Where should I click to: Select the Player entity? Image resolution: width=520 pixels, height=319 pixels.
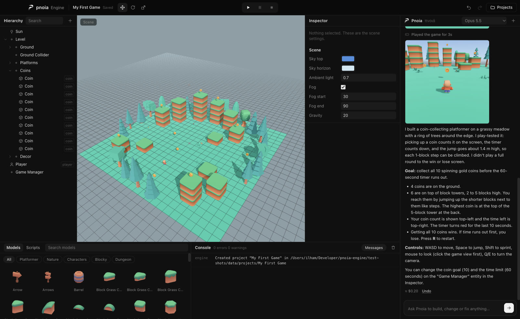pos(21,164)
